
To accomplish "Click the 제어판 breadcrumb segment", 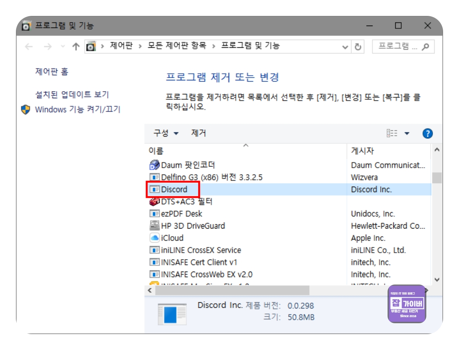I will click(121, 46).
